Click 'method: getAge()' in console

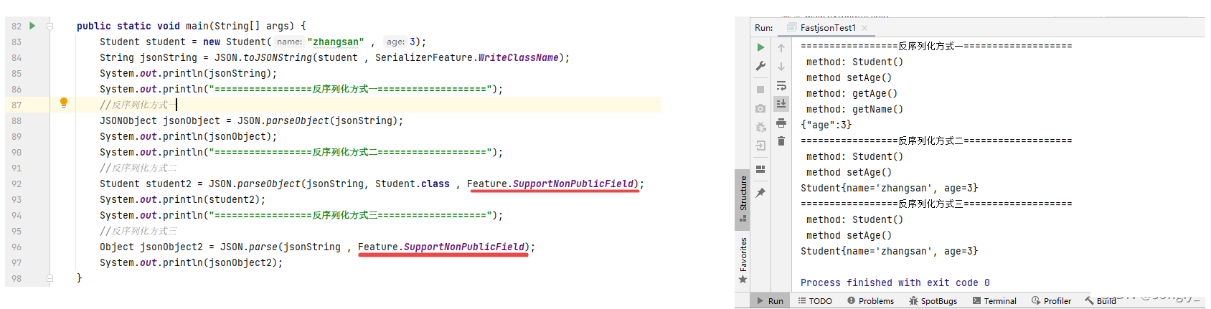point(852,94)
